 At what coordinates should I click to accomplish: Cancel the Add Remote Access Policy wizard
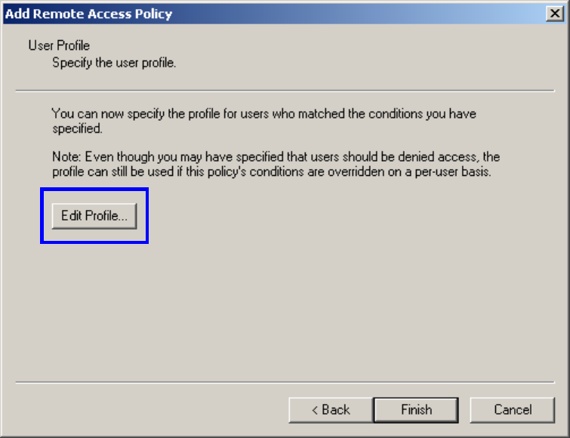coord(513,410)
